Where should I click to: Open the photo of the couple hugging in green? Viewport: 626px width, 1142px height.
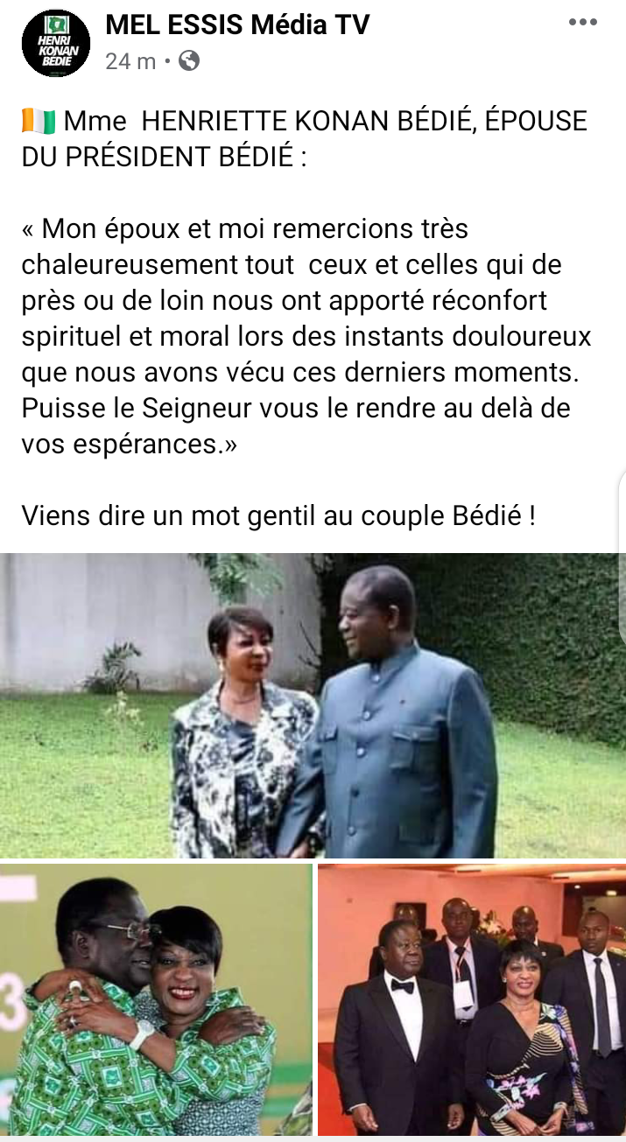(156, 1000)
